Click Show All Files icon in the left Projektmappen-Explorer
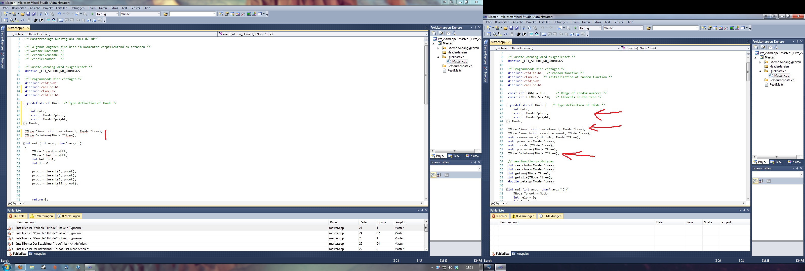Image resolution: width=805 pixels, height=271 pixels. tap(441, 33)
